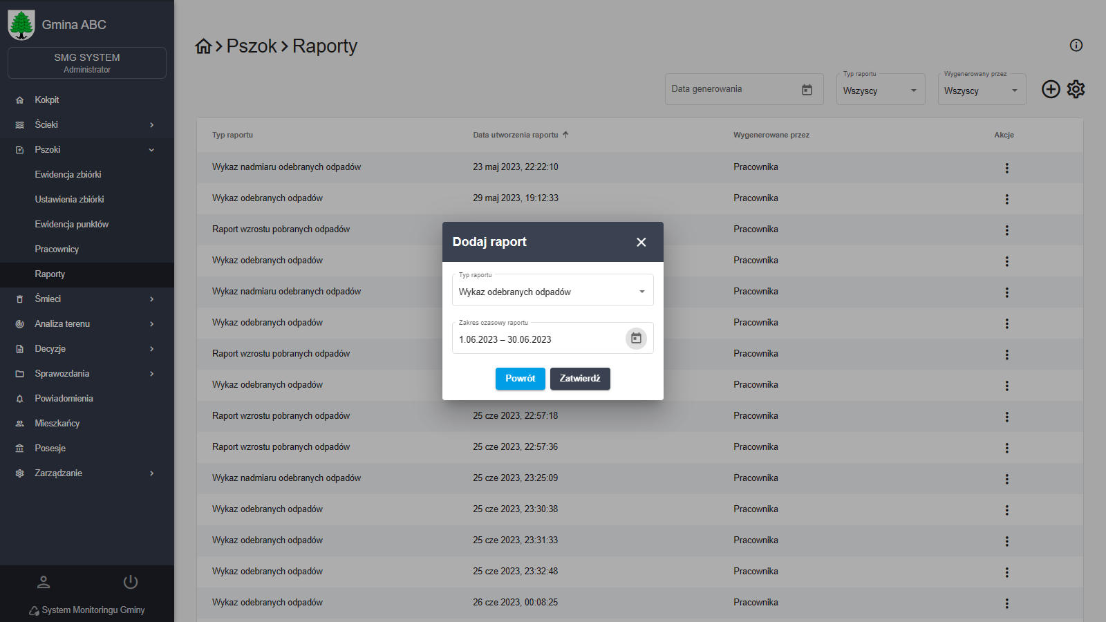Open Typ raportu dropdown in dialog
The width and height of the screenshot is (1106, 622).
click(552, 292)
